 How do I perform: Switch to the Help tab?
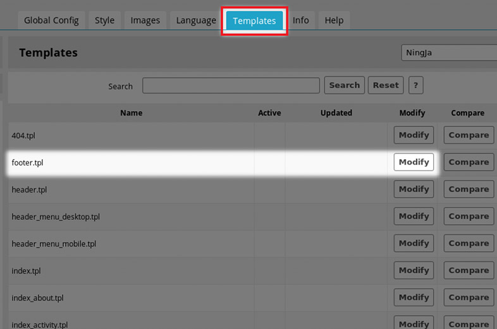click(334, 20)
